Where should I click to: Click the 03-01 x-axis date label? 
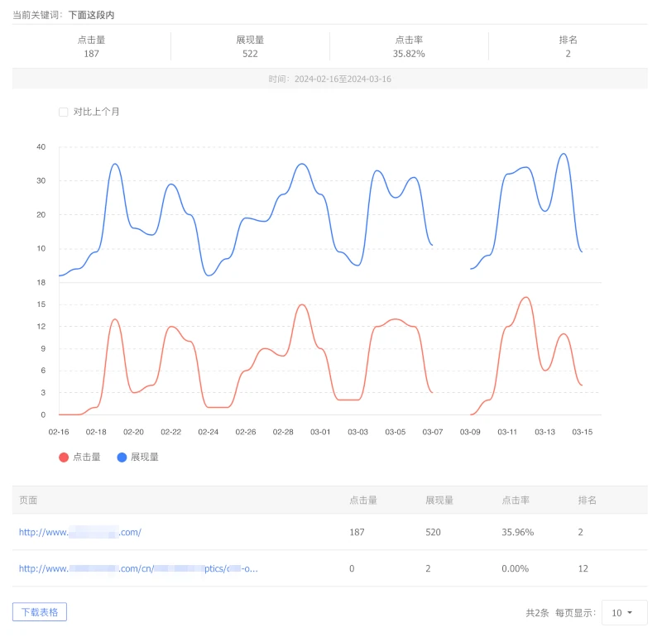tap(320, 432)
